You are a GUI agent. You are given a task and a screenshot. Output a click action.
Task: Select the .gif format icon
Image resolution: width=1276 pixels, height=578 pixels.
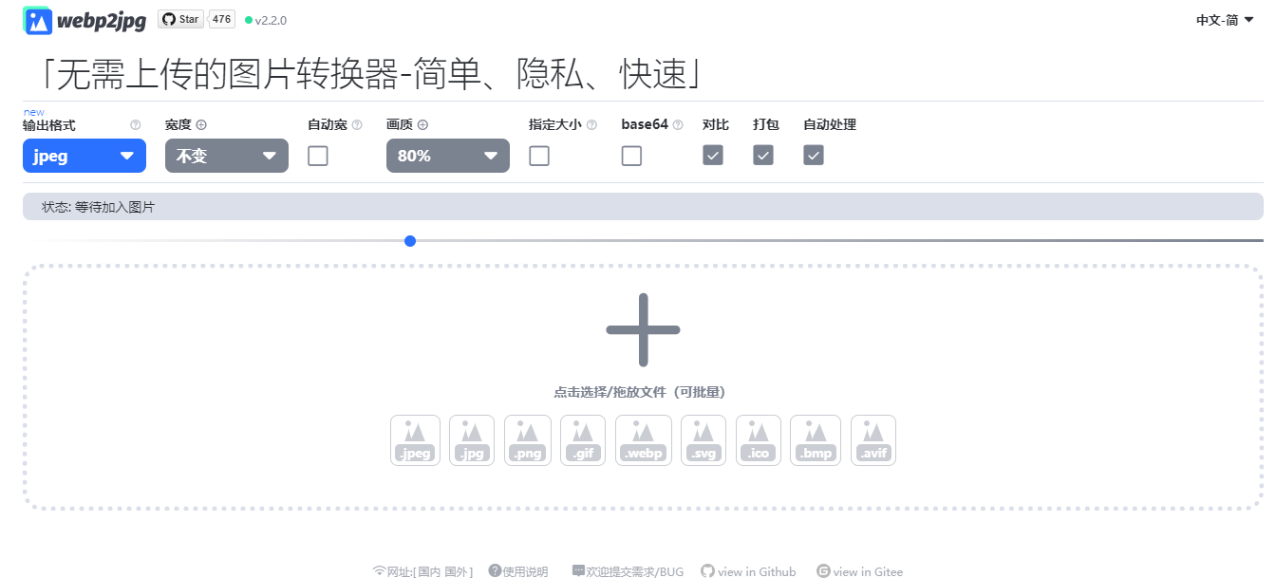click(582, 439)
